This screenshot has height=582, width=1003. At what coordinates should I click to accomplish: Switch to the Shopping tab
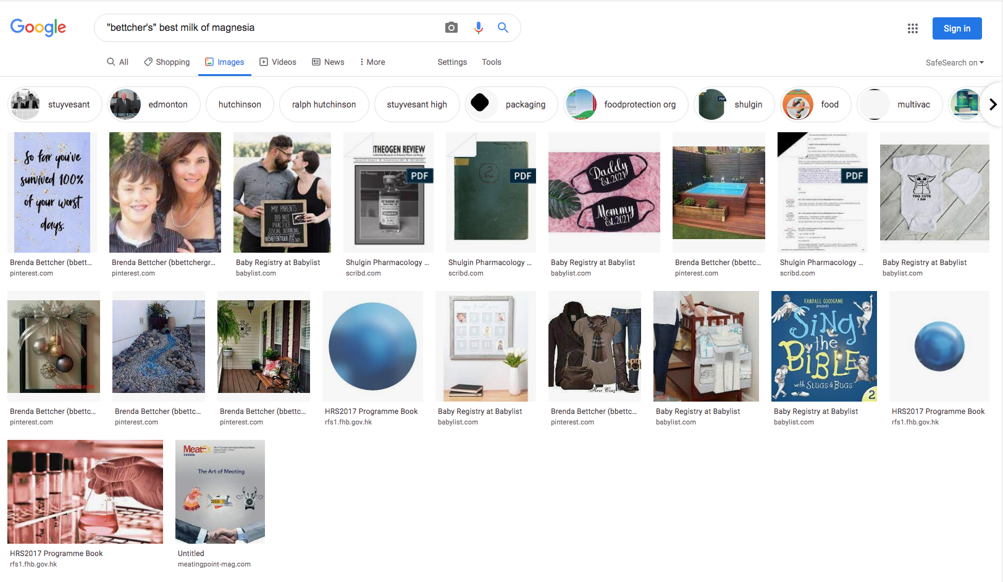(x=167, y=62)
